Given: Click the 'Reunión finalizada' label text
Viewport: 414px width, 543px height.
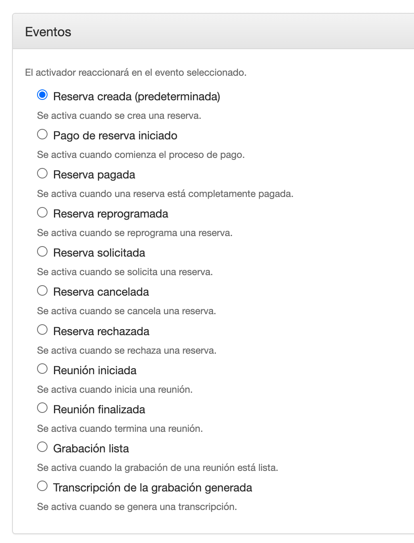Looking at the screenshot, I should point(99,410).
